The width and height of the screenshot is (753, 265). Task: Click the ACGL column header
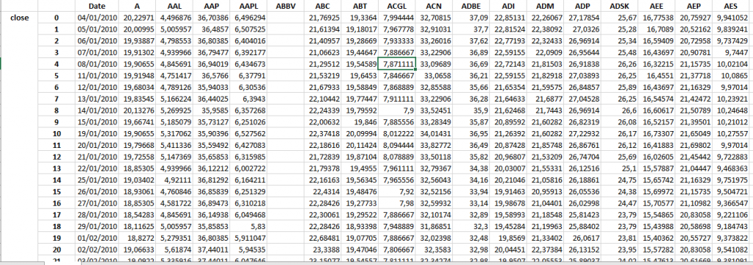pos(396,6)
